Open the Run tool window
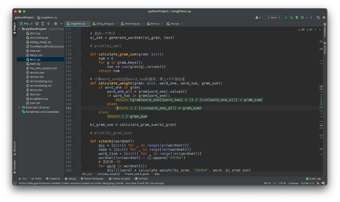The height and width of the screenshot is (202, 340). click(x=23, y=179)
